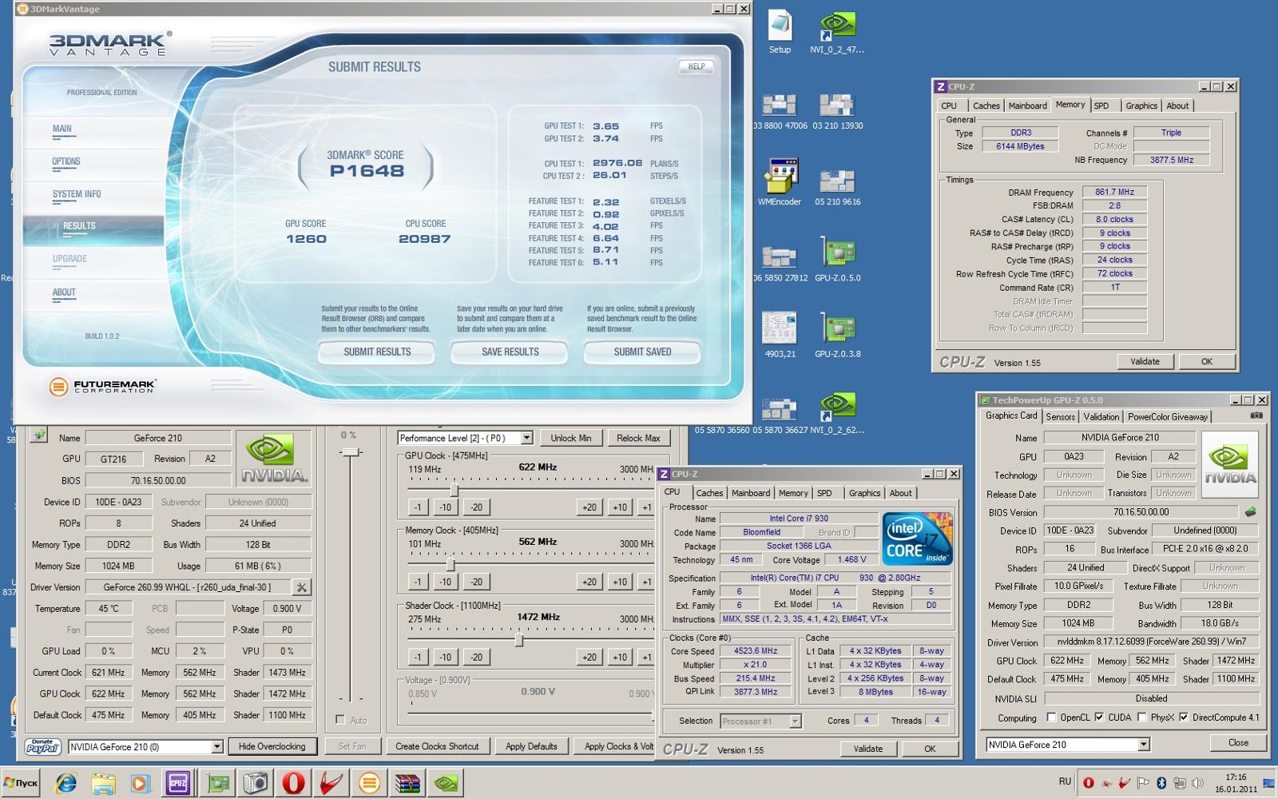1278x799 pixels.
Task: Open OPTIONS in 3DMark Vantage sidebar
Action: tap(66, 161)
